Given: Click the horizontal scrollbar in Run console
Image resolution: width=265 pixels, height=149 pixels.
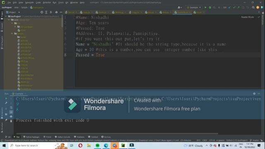Looking at the screenshot, I should click(117, 134).
